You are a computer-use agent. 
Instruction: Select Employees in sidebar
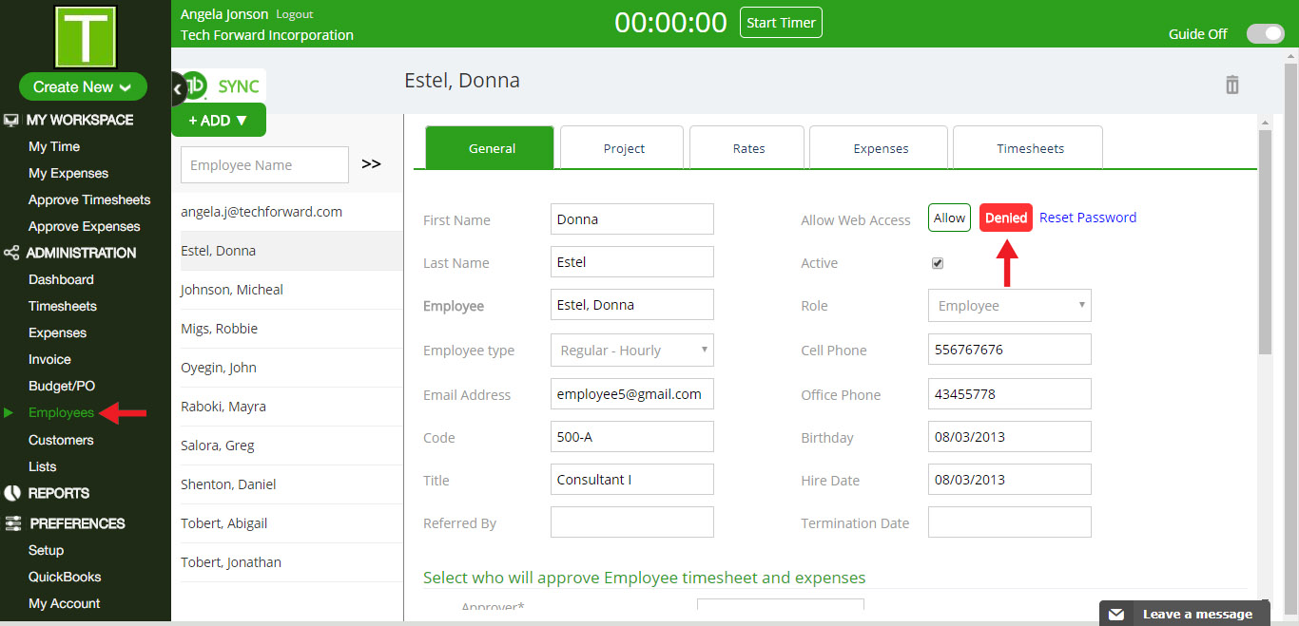pyautogui.click(x=61, y=413)
